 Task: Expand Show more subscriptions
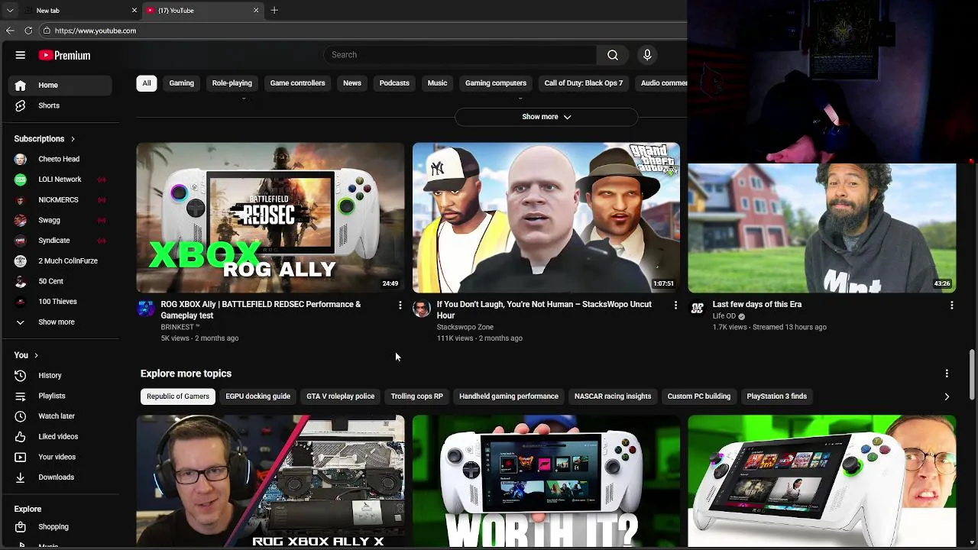tap(60, 322)
